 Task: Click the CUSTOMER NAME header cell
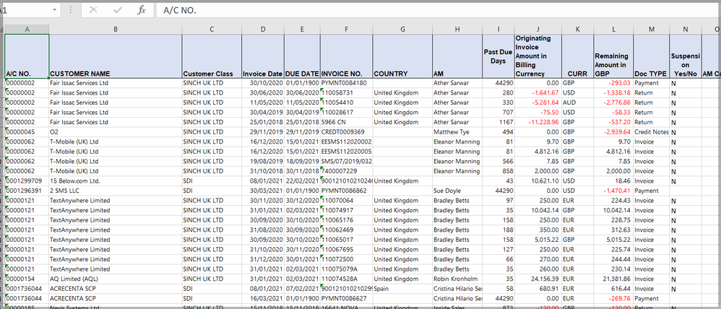click(x=116, y=56)
